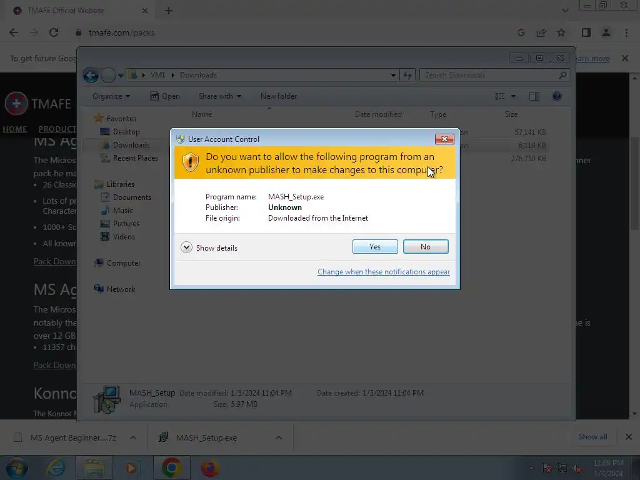Open Change when these notifications appear link
Screen dimensions: 640x480
(x=384, y=272)
